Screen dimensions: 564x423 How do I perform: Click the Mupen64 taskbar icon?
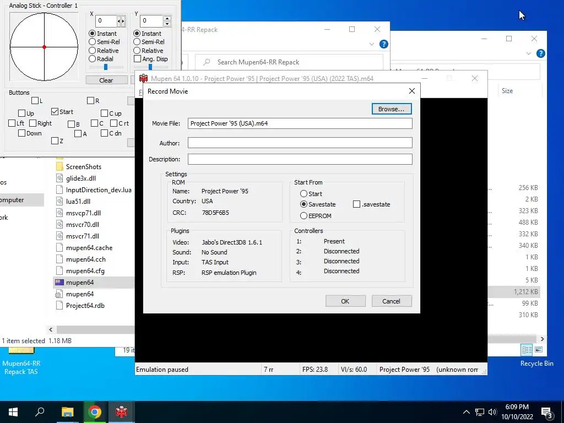(x=121, y=412)
